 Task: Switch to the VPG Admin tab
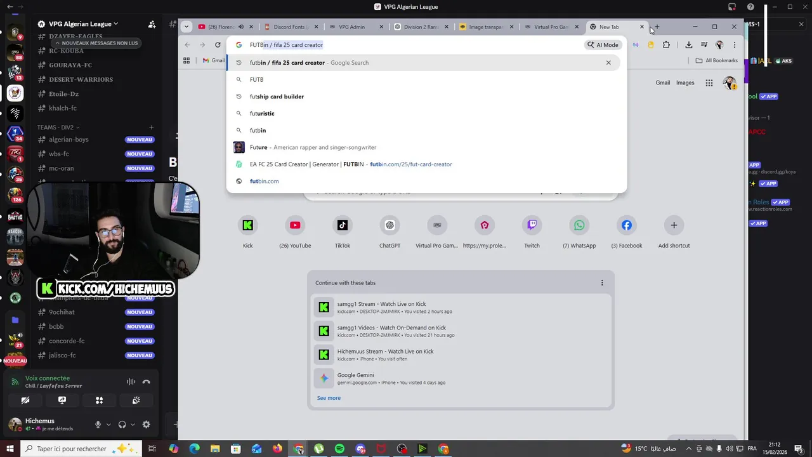point(356,27)
